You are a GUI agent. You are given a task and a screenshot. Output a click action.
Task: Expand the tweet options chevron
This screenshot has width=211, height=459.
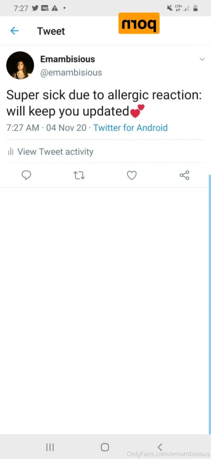202,59
